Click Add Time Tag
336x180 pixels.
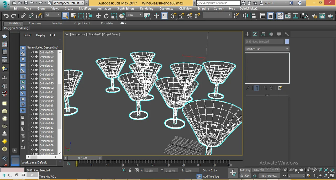coord(211,177)
